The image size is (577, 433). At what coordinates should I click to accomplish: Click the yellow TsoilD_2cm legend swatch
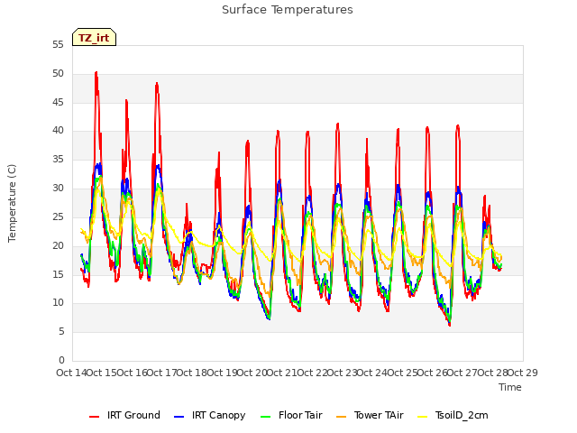[423, 417]
